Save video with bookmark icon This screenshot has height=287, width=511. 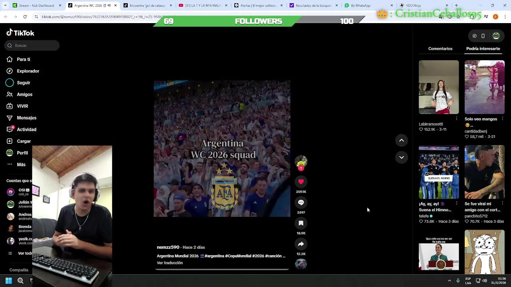[x=301, y=223]
